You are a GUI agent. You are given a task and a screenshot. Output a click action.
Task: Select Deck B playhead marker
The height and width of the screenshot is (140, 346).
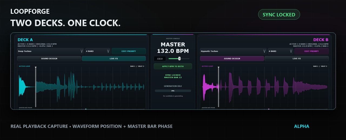tap(219, 87)
